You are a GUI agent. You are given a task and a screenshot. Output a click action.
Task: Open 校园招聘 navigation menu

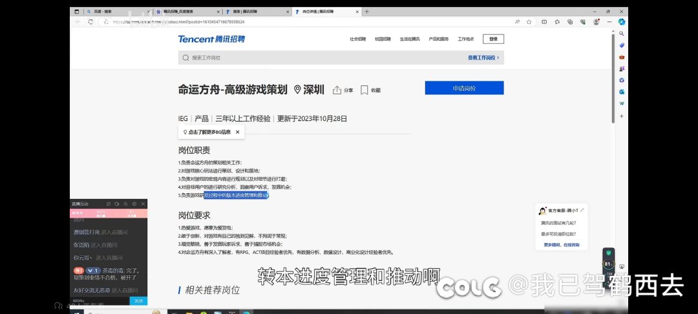tap(383, 39)
